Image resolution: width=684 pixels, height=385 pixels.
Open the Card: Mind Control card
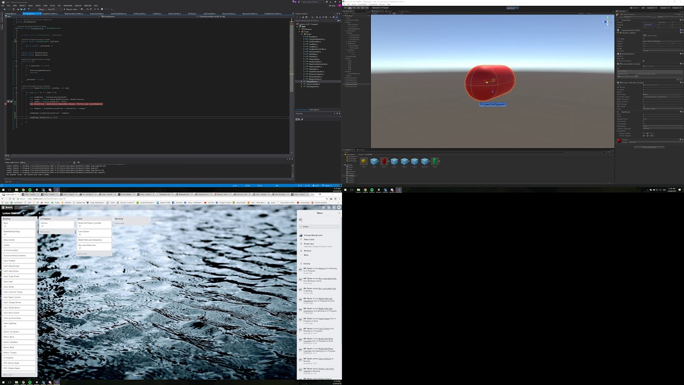[19, 313]
